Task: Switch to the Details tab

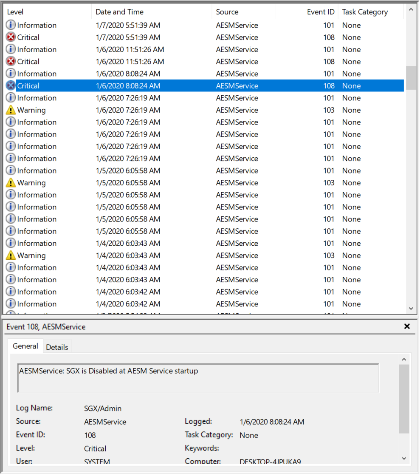Action: (57, 347)
